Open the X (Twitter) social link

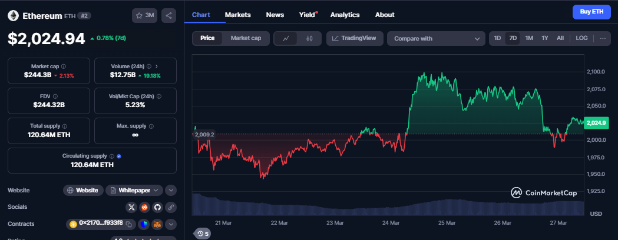point(131,207)
